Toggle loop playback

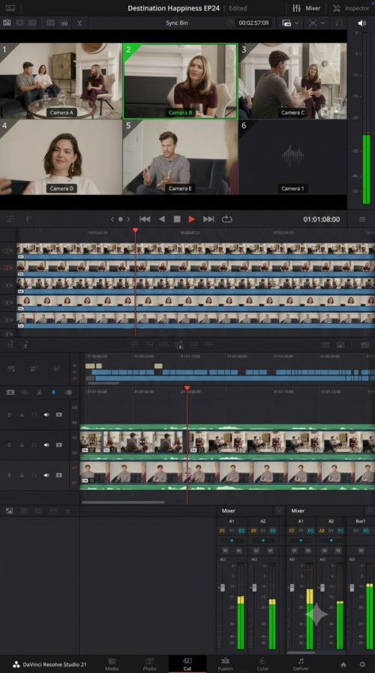[226, 219]
